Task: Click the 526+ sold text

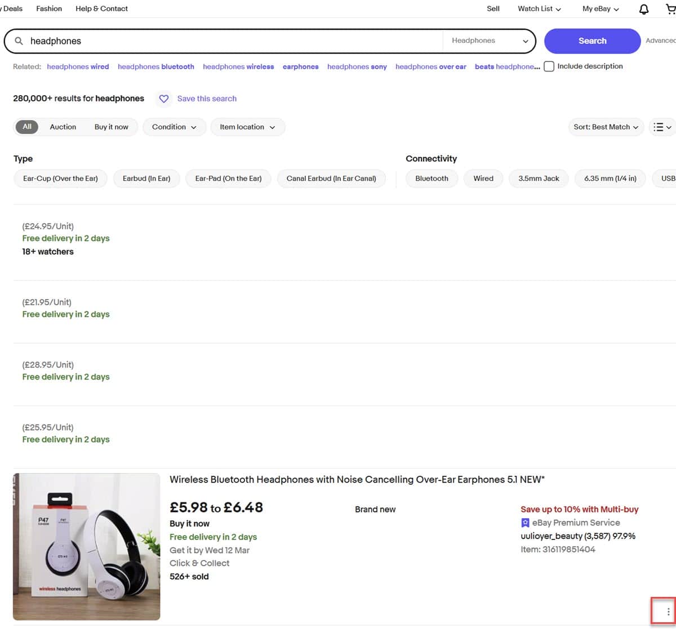Action: pos(189,577)
